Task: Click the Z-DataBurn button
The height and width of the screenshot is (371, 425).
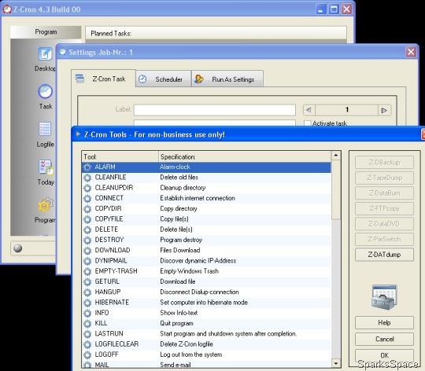Action: tap(384, 193)
